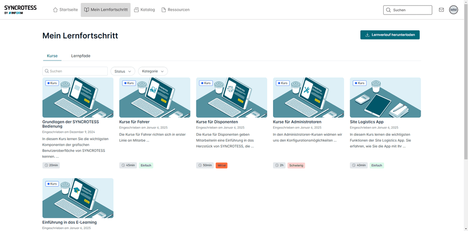Open the Kurse für Disponenten title
Image resolution: width=468 pixels, height=231 pixels.
click(217, 122)
